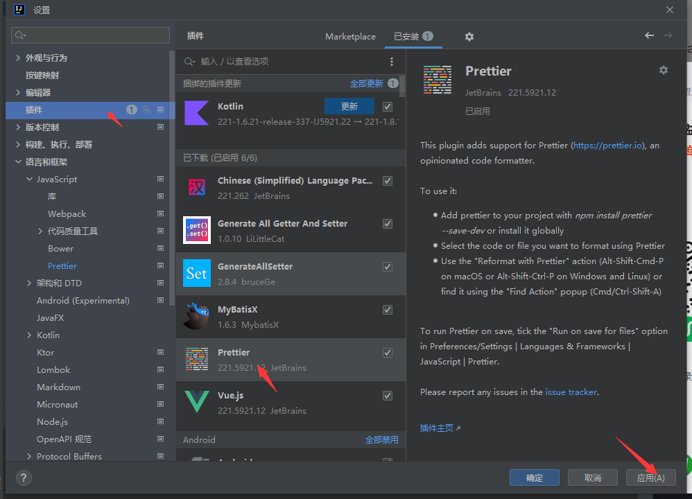This screenshot has width=692, height=499.
Task: Navigate forward with the right arrow
Action: 668,35
